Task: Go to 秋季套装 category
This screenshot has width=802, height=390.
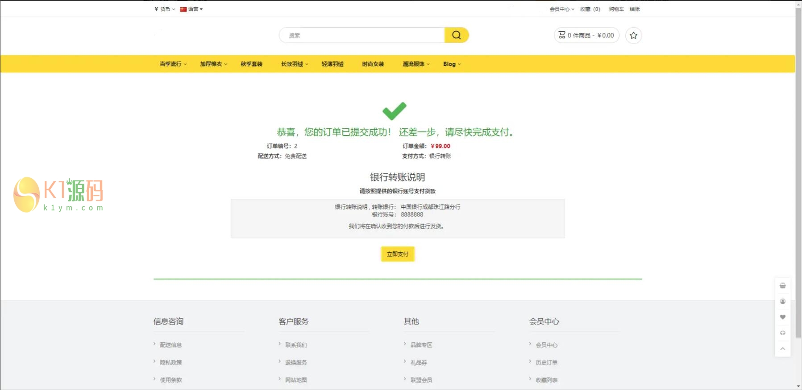Action: coord(251,64)
